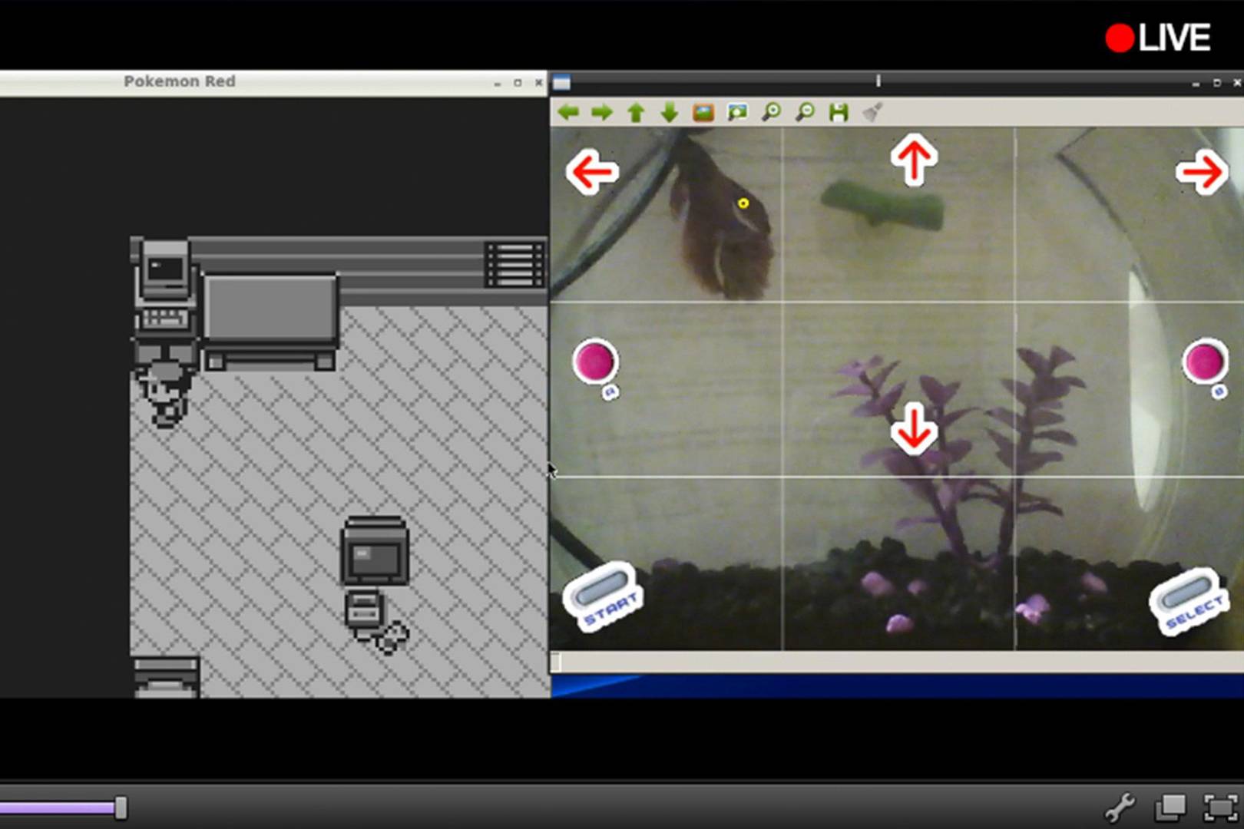
Task: Click the red right arrow overlay on fish tank
Action: click(x=1202, y=172)
